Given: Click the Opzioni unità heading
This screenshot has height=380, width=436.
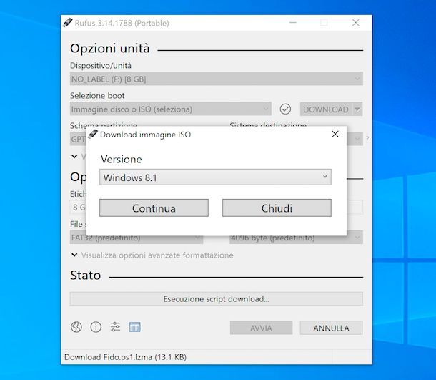Looking at the screenshot, I should [110, 49].
